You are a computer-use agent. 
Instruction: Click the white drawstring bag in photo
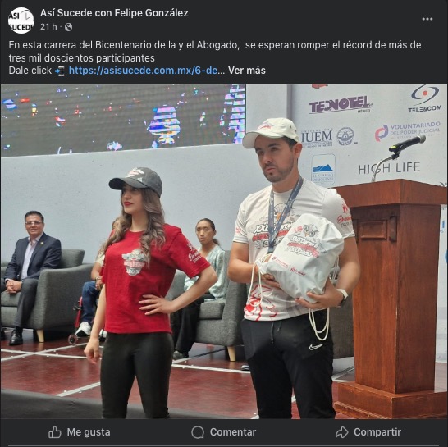[301, 258]
